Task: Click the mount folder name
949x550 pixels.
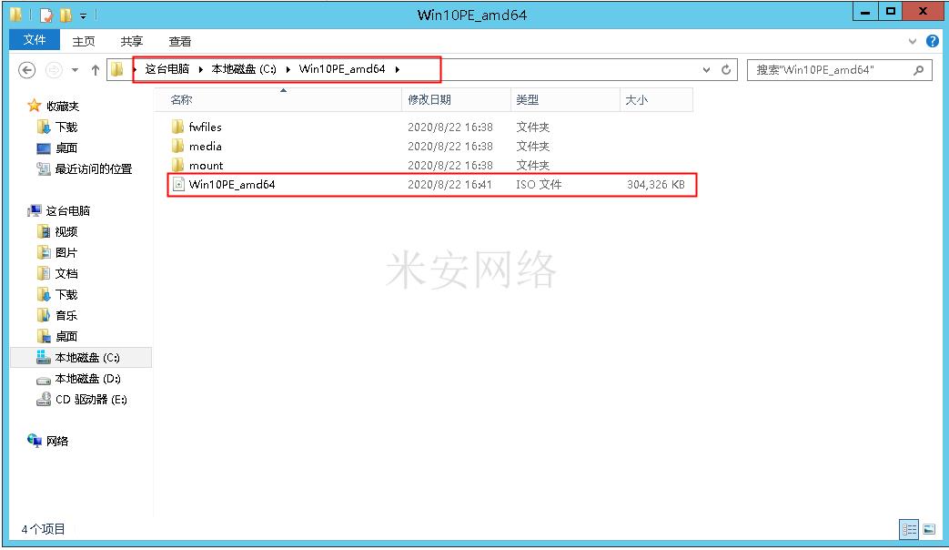Action: [206, 166]
